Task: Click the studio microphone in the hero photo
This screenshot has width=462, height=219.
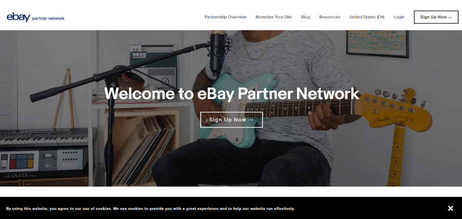Action: click(x=217, y=53)
